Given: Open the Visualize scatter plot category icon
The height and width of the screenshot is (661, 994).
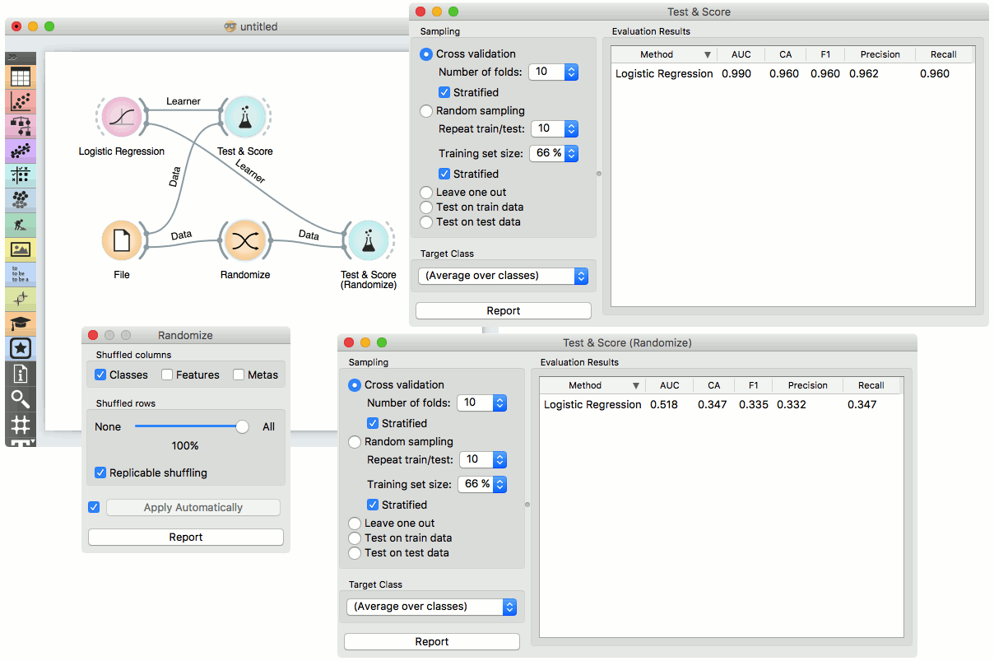Looking at the screenshot, I should click(20, 102).
